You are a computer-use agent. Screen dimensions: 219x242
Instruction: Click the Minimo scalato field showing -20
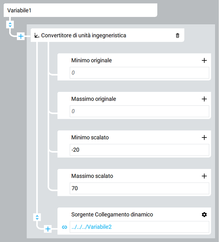139,150
